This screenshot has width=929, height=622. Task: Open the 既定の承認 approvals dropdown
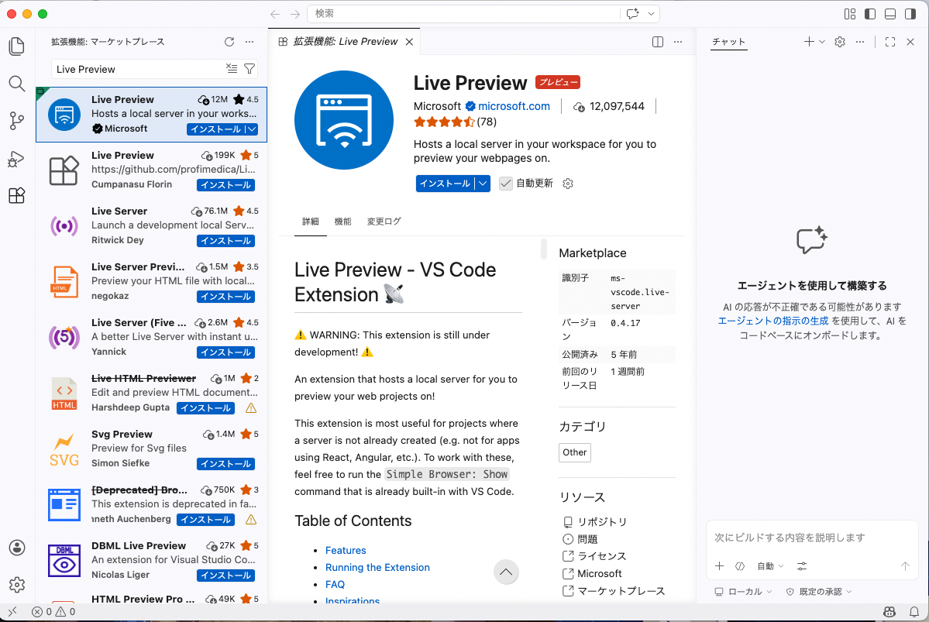click(819, 591)
